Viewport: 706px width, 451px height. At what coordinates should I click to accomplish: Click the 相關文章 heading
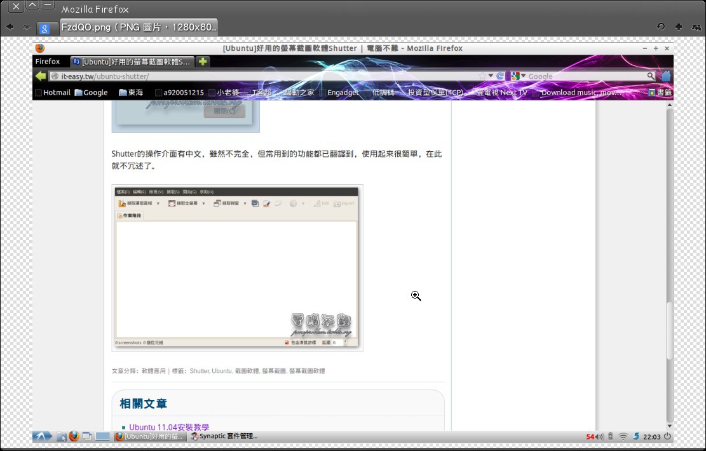coord(144,404)
